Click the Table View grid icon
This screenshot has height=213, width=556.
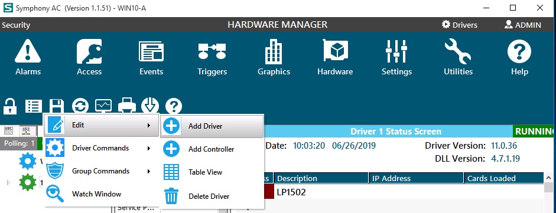tap(171, 172)
